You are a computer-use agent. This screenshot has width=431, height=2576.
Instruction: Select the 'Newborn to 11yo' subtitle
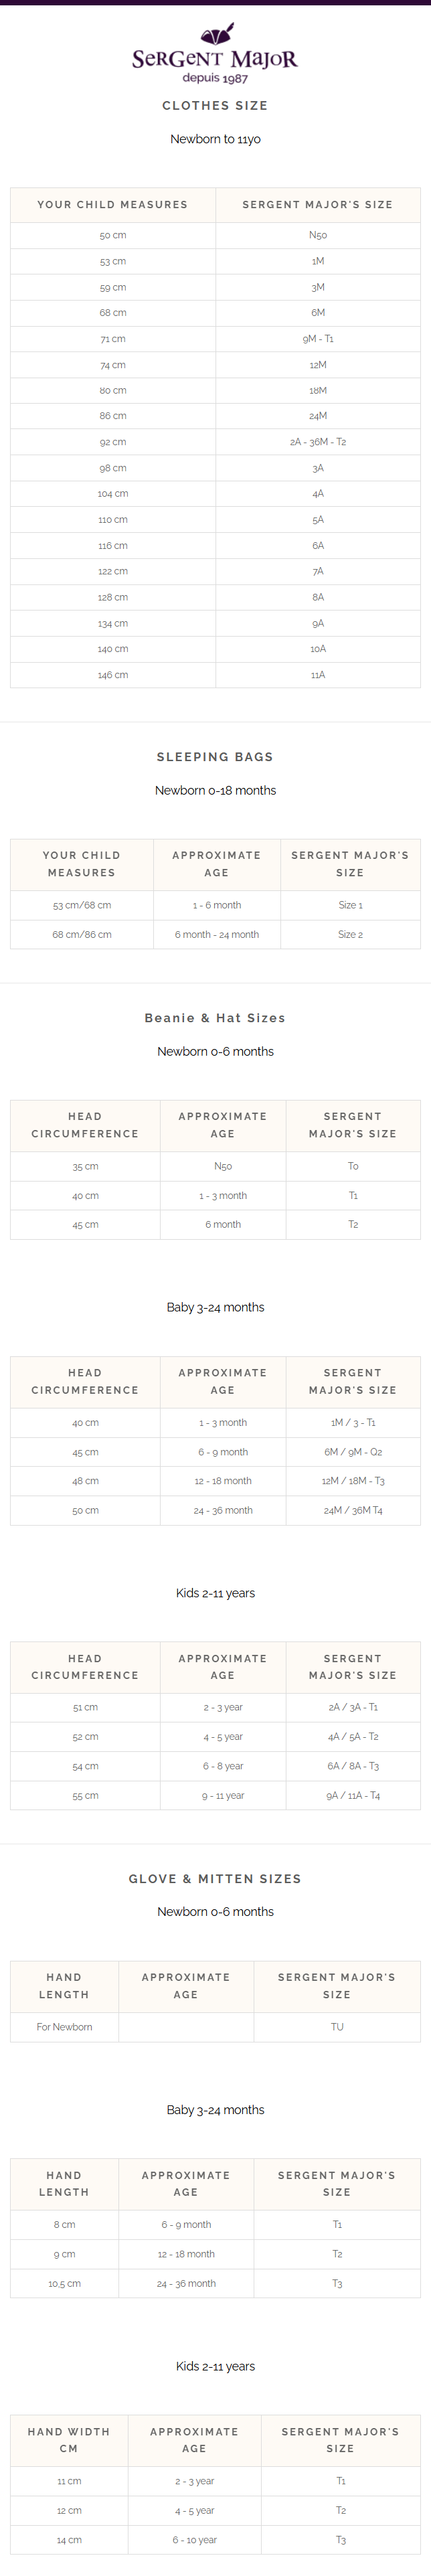tap(215, 139)
